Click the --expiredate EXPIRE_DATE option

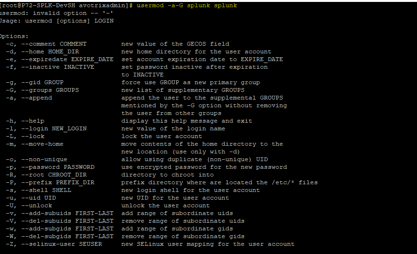pos(67,60)
